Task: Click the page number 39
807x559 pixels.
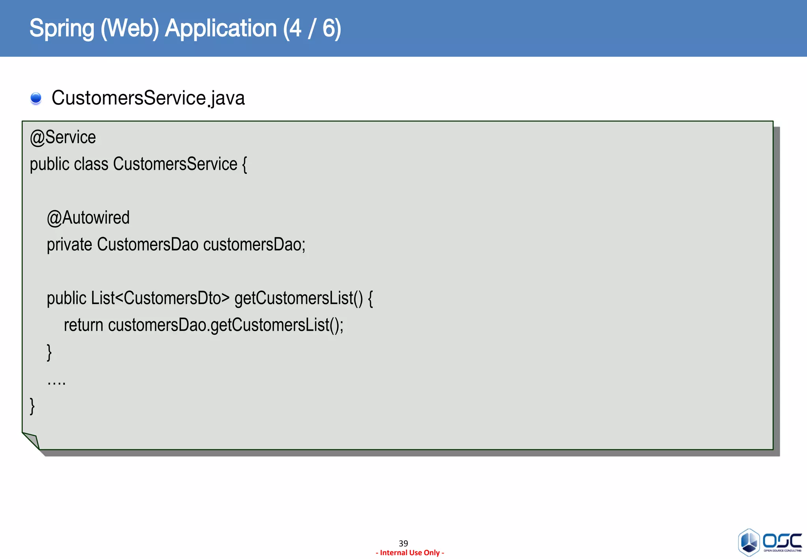Action: click(x=403, y=543)
